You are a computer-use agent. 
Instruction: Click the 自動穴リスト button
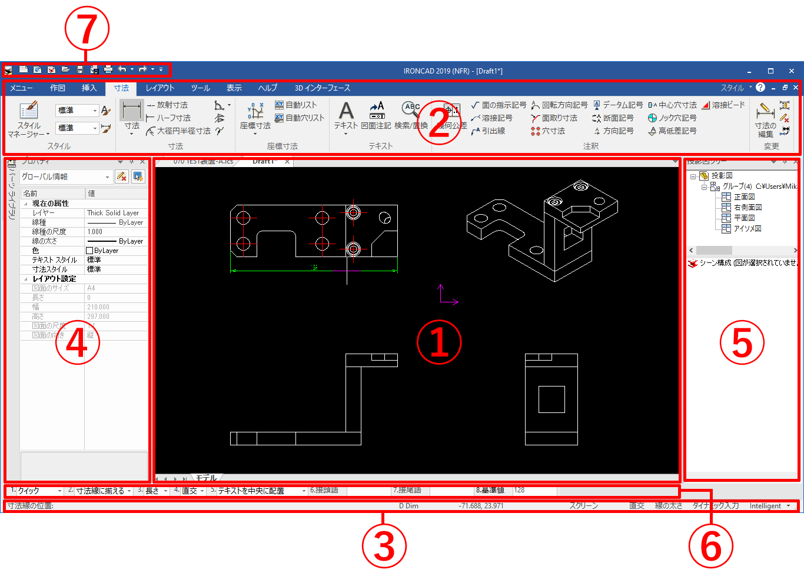point(300,118)
